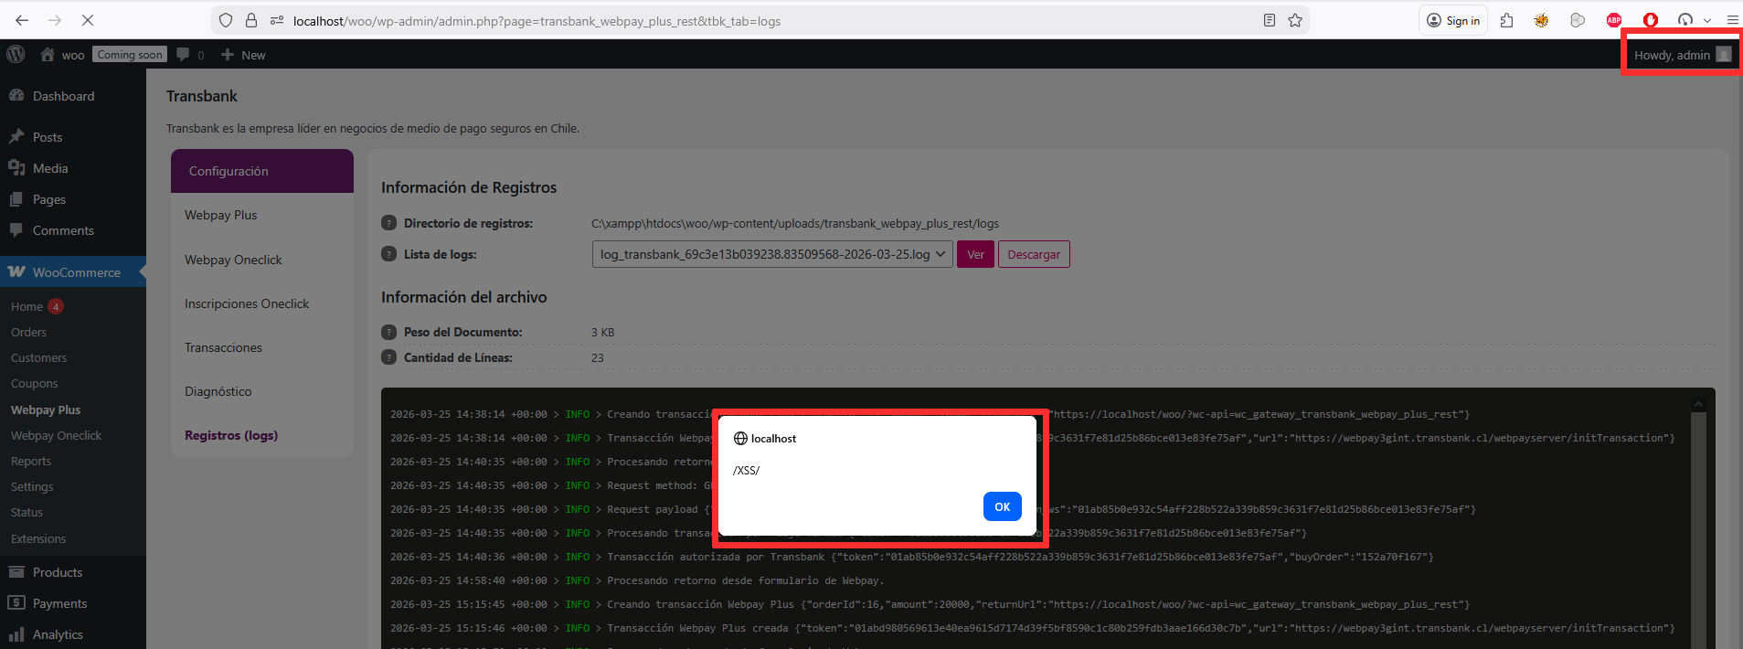Open the speedometer extension icon

1685,20
